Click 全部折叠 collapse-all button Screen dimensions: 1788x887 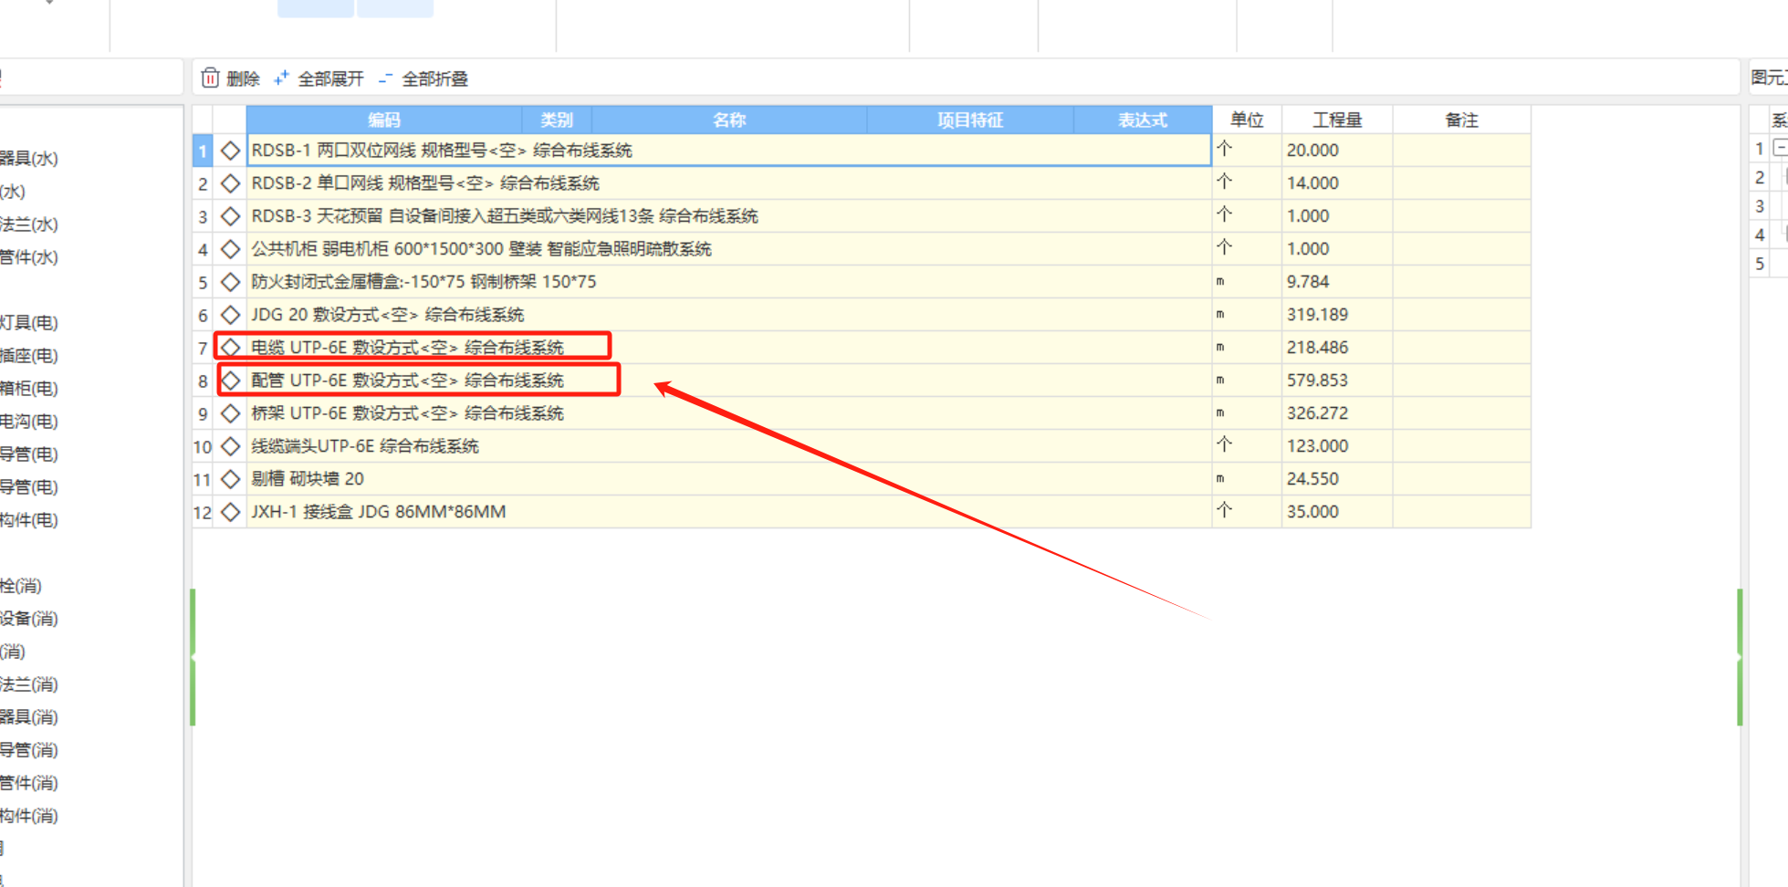[x=423, y=78]
